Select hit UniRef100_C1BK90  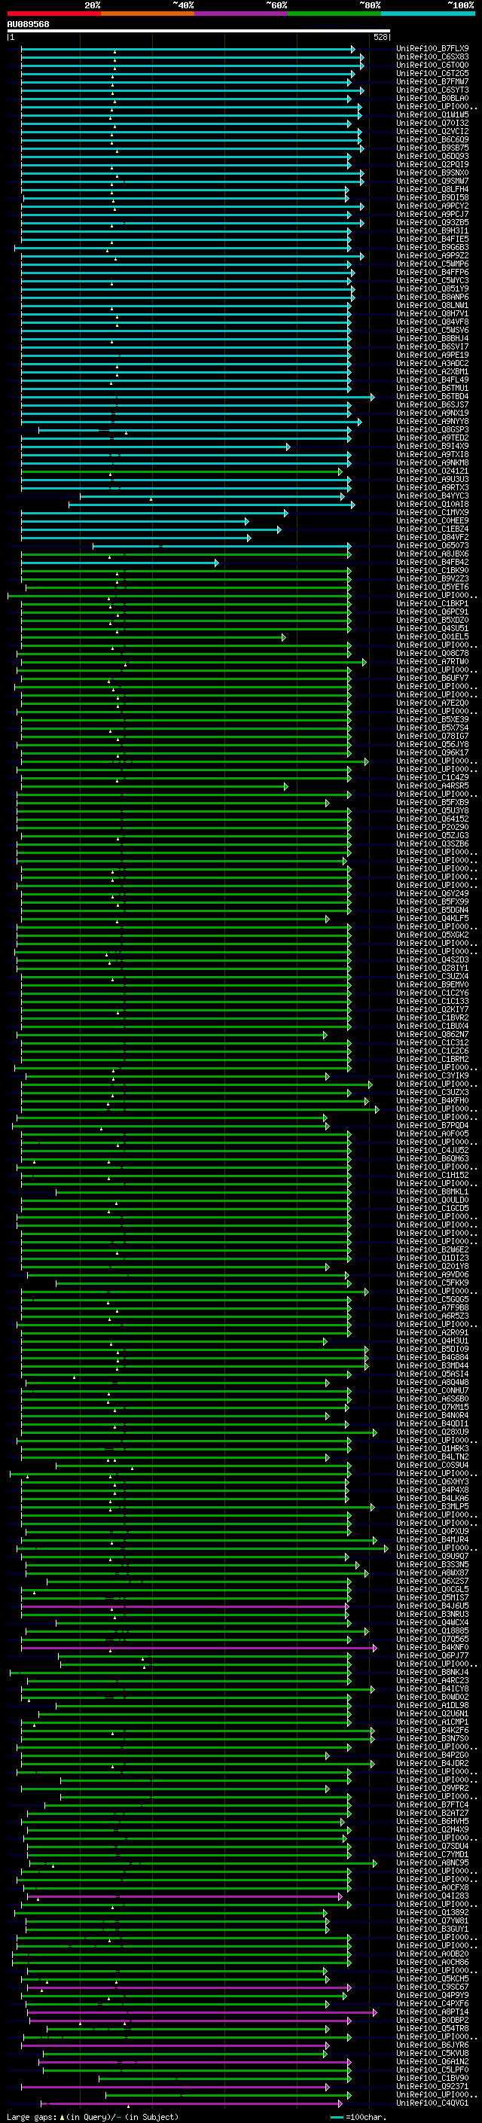432,570
